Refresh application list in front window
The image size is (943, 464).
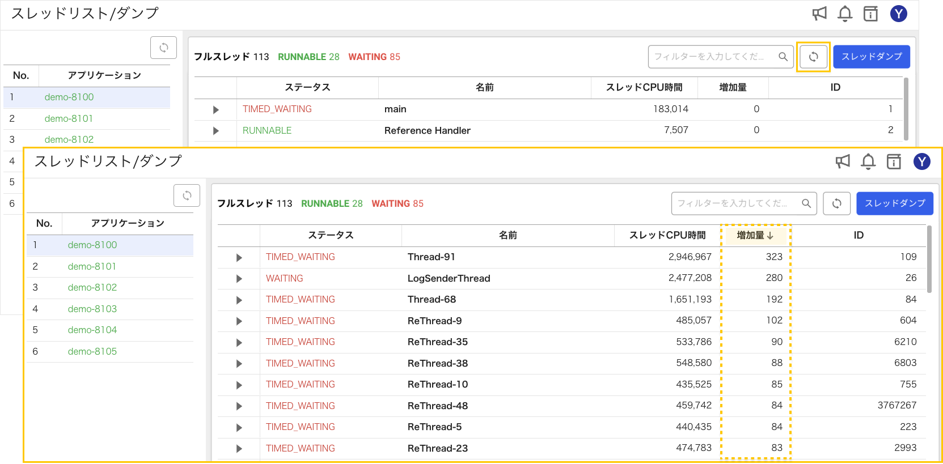(x=187, y=195)
